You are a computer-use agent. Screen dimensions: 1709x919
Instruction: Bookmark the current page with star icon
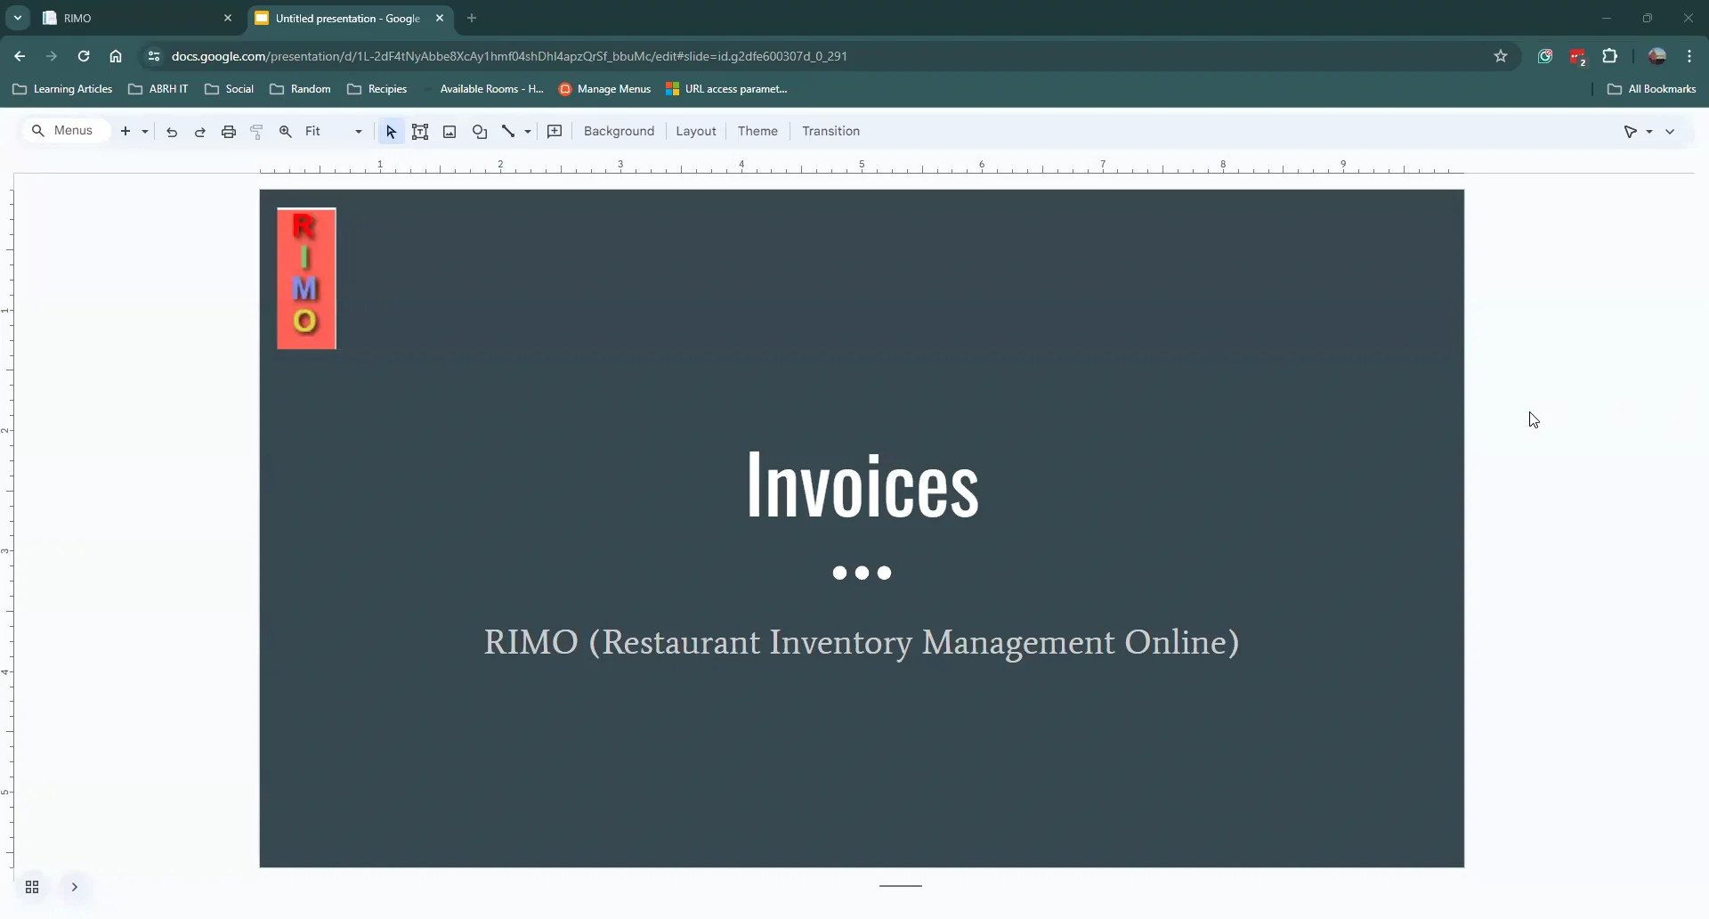click(x=1501, y=55)
